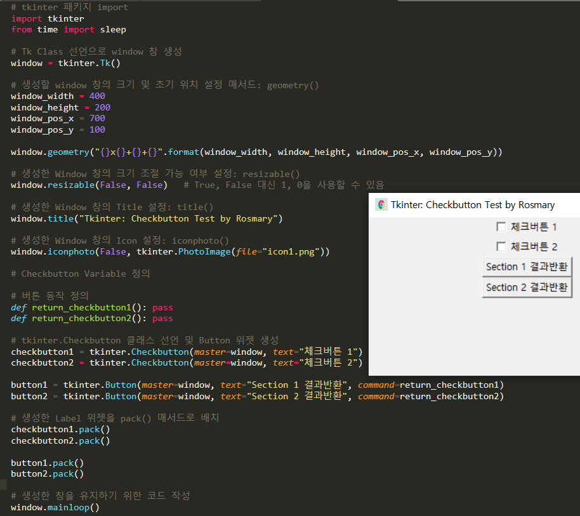Click the '# tkinter 패키지 import' comment
This screenshot has height=516, width=580.
[70, 8]
